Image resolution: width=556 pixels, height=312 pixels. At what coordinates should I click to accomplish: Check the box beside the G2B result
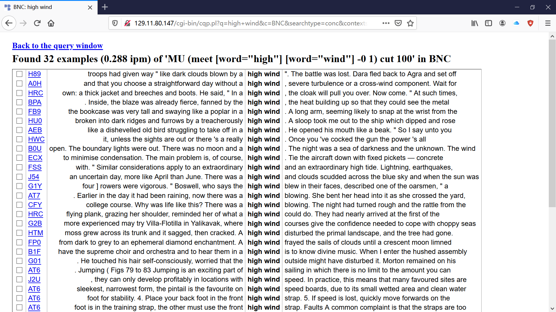coord(19,223)
